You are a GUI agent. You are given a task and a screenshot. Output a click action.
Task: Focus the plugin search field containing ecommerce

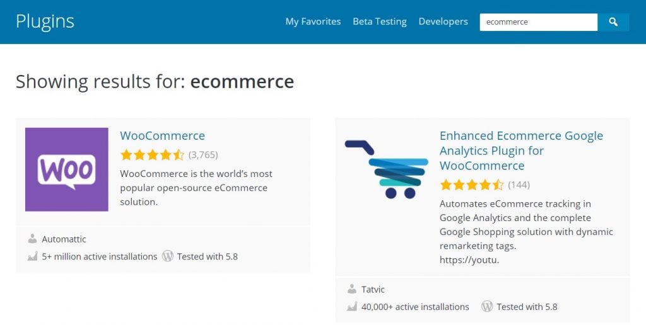coord(537,22)
